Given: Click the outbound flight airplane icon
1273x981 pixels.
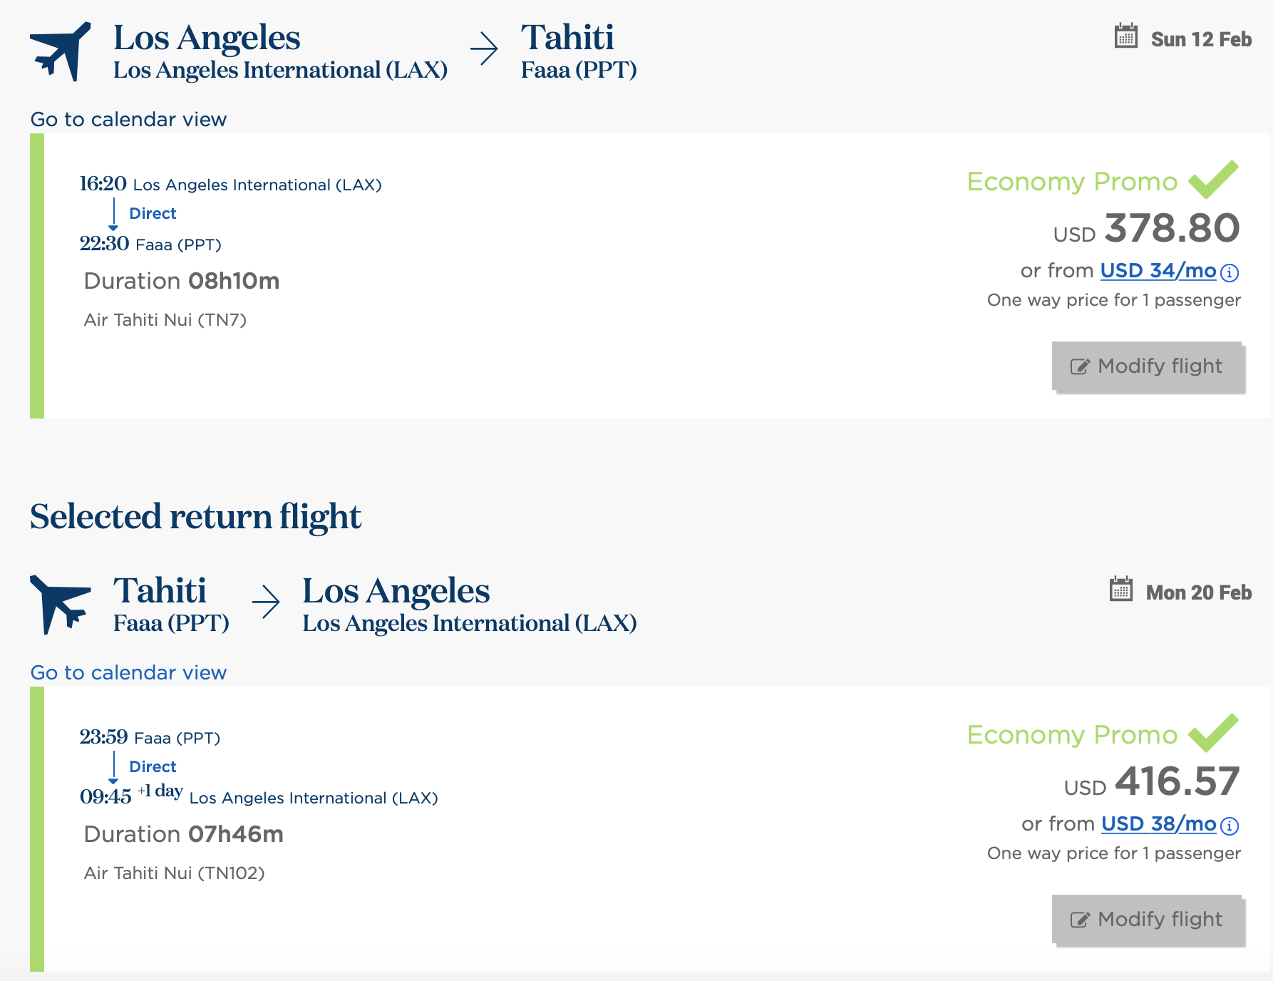Looking at the screenshot, I should click(x=61, y=51).
